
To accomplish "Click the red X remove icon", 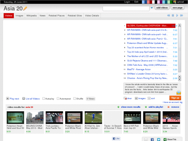I will tap(168, 107).
